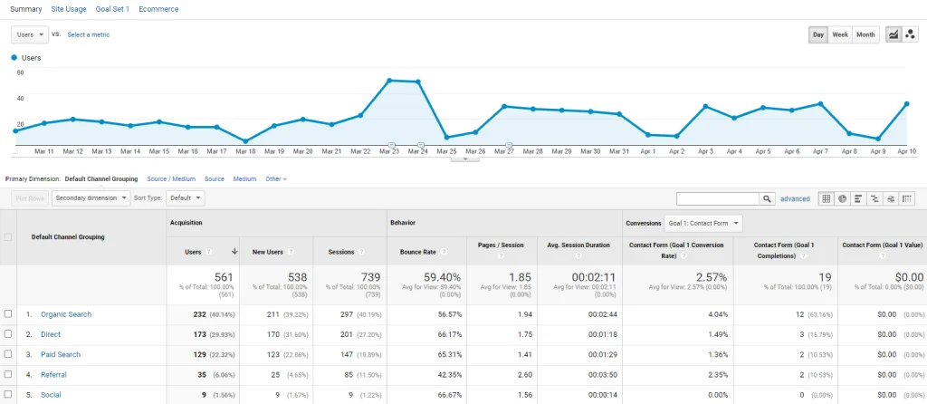The width and height of the screenshot is (927, 404).
Task: Switch to motion chart view
Action: tap(910, 35)
